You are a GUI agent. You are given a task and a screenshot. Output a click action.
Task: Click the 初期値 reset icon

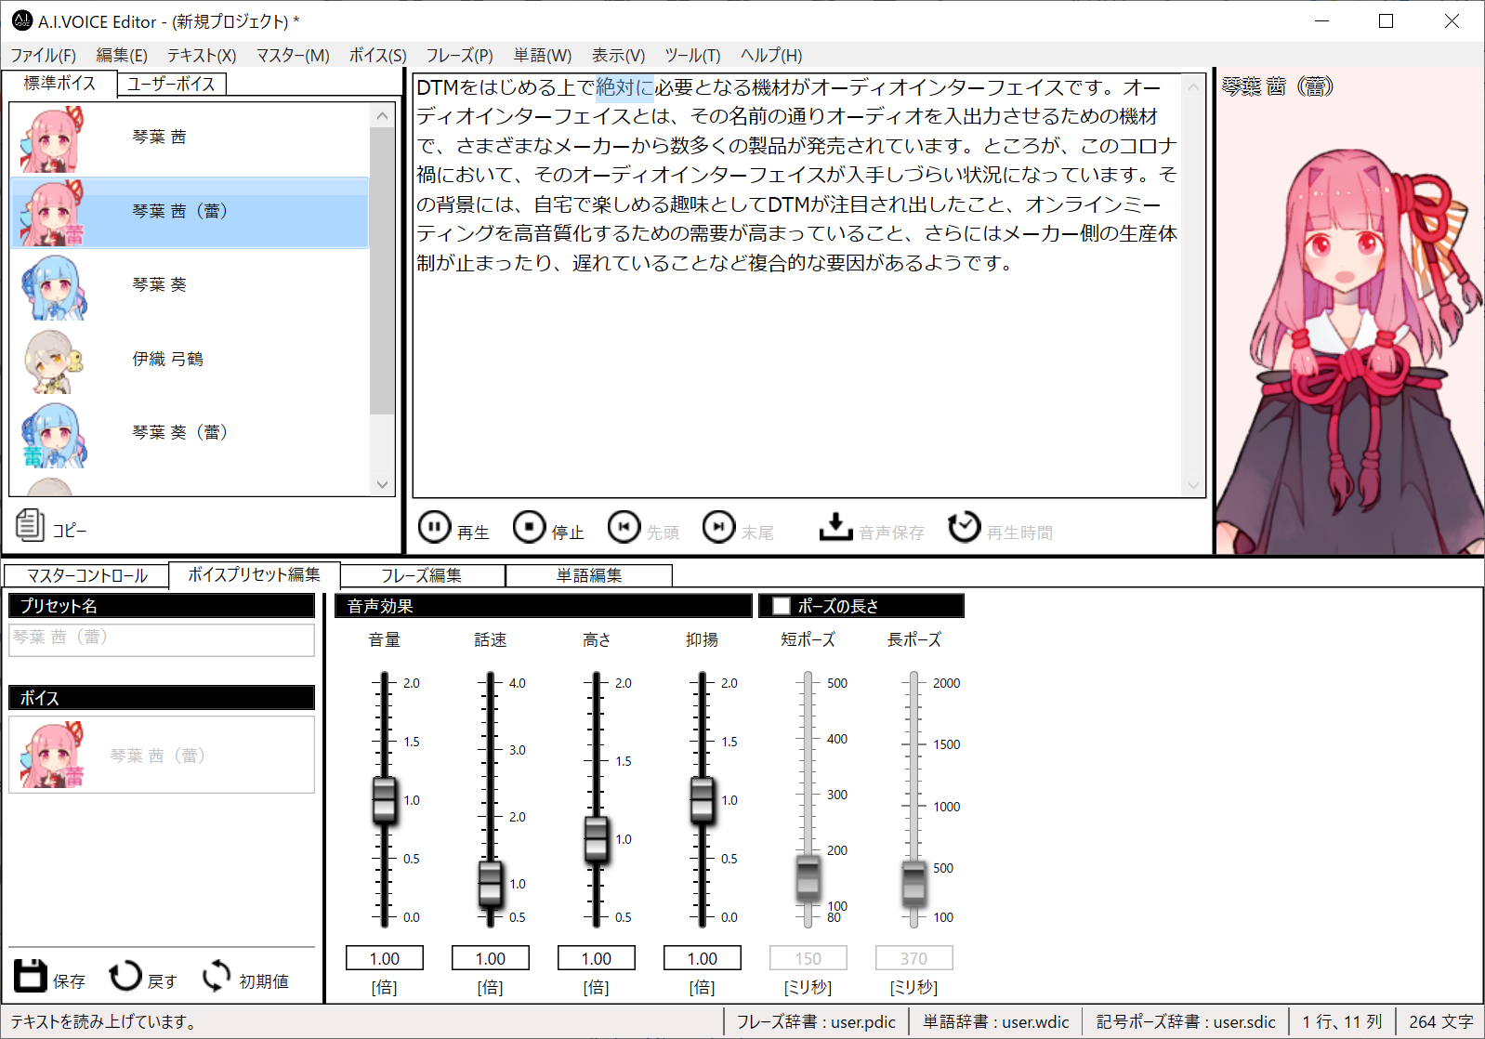point(217,976)
